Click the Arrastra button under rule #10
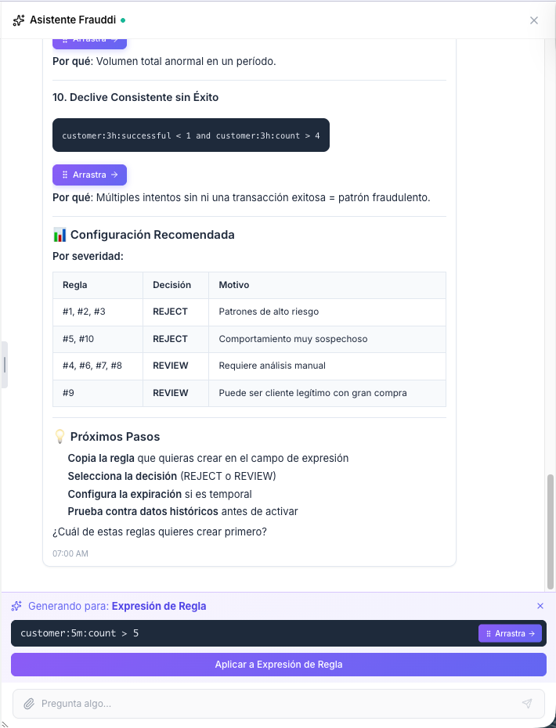 (x=89, y=175)
